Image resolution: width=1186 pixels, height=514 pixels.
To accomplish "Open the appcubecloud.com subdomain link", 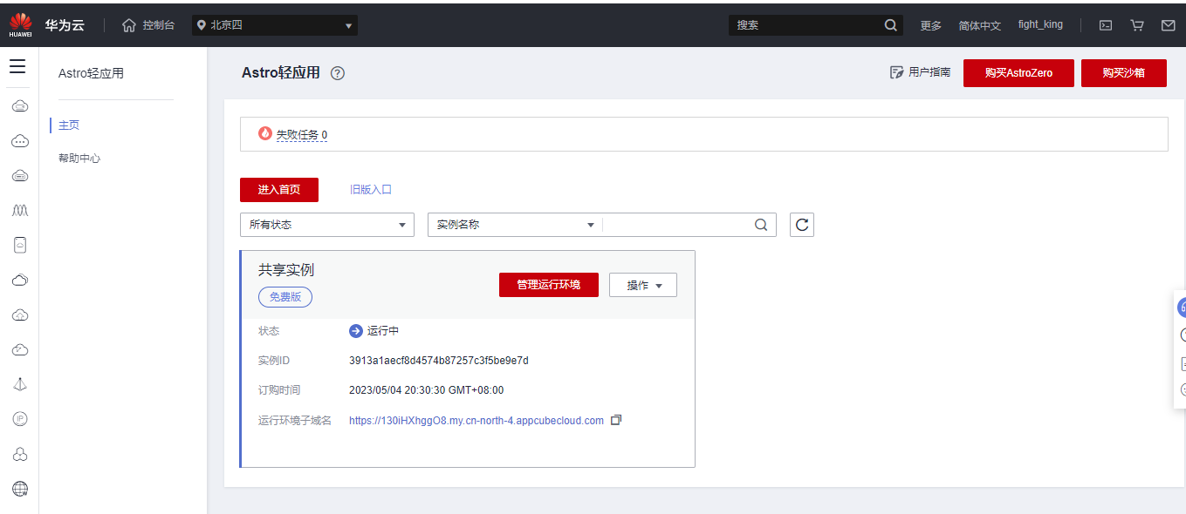I will tap(476, 420).
